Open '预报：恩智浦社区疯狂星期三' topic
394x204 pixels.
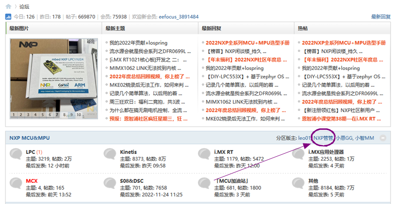point(149,119)
